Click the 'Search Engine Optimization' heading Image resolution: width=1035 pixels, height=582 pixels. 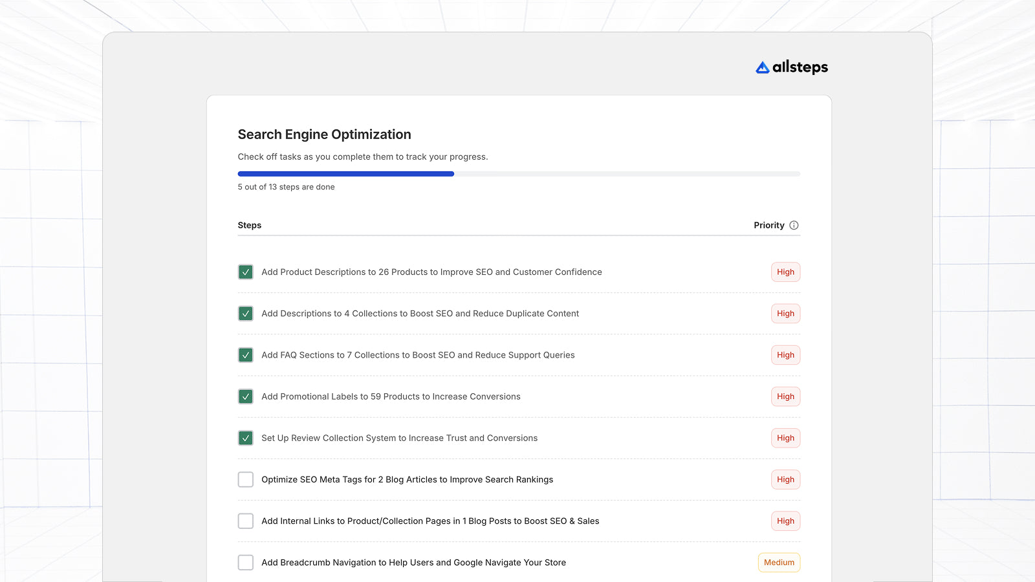(x=324, y=134)
